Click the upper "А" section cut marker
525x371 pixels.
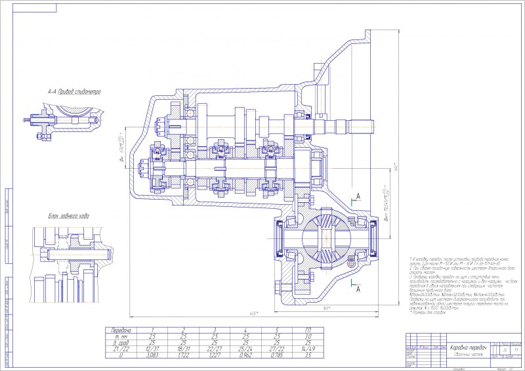[x=358, y=196]
